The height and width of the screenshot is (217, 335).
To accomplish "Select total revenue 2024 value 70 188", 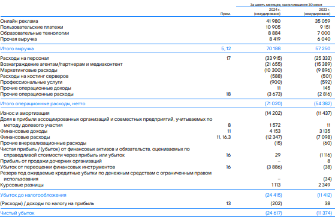I will 273,48.
